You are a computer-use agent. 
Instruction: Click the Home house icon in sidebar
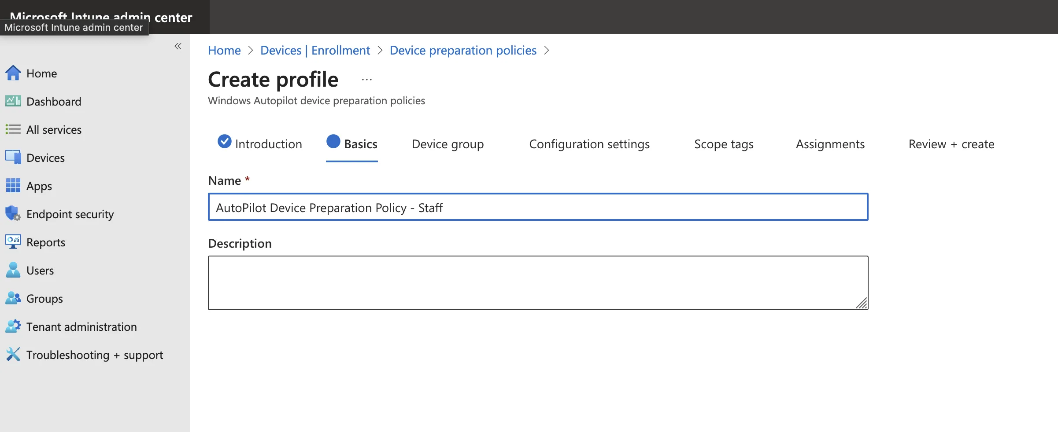click(13, 73)
